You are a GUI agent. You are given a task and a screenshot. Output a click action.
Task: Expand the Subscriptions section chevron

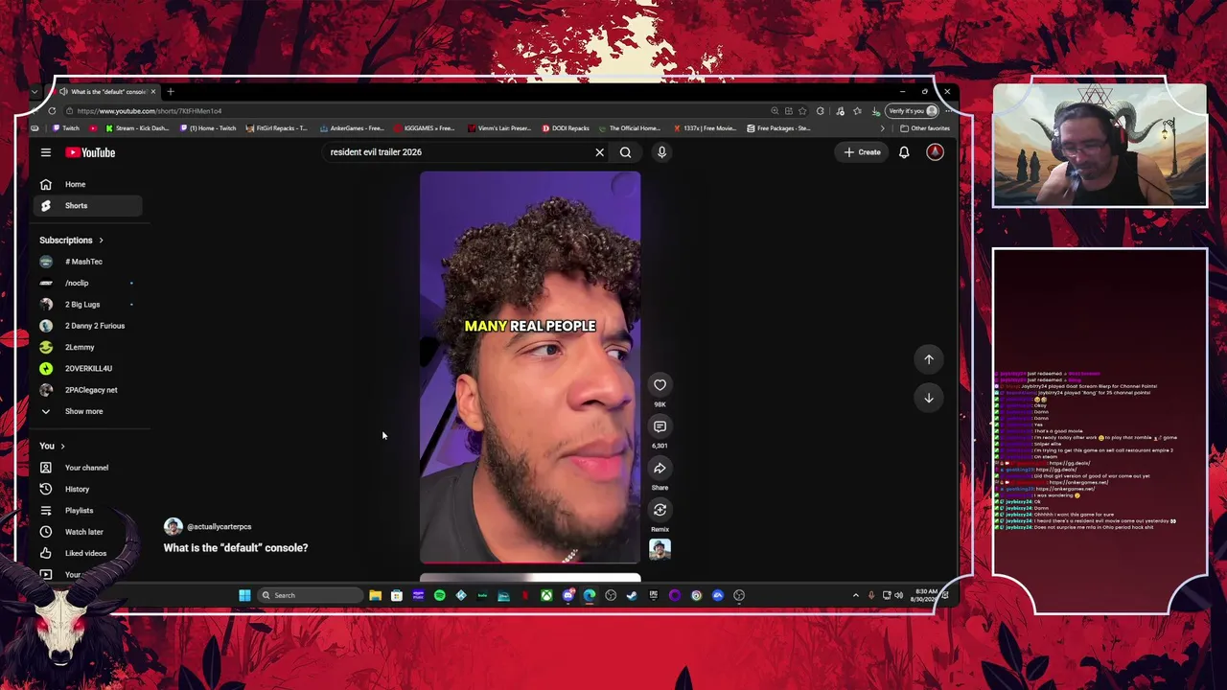tap(101, 241)
